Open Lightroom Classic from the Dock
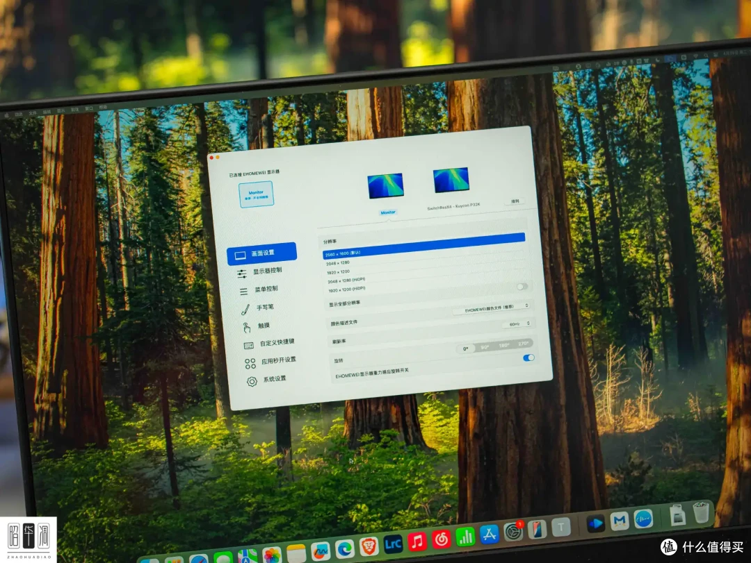This screenshot has height=563, width=751. (393, 544)
